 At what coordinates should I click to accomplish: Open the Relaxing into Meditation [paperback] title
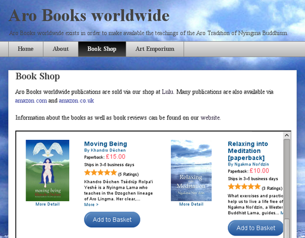click(248, 151)
